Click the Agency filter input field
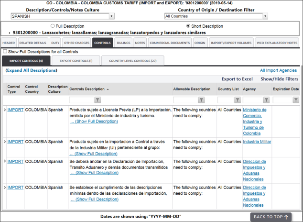Viewport: 303px width, 222px height. 253,100
